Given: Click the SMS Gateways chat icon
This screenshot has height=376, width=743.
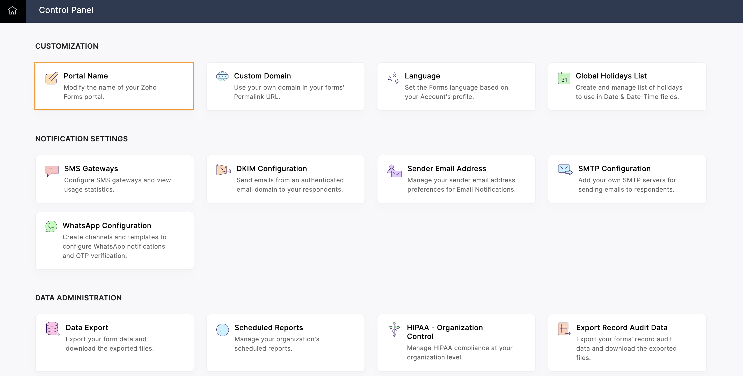Looking at the screenshot, I should click(x=52, y=171).
